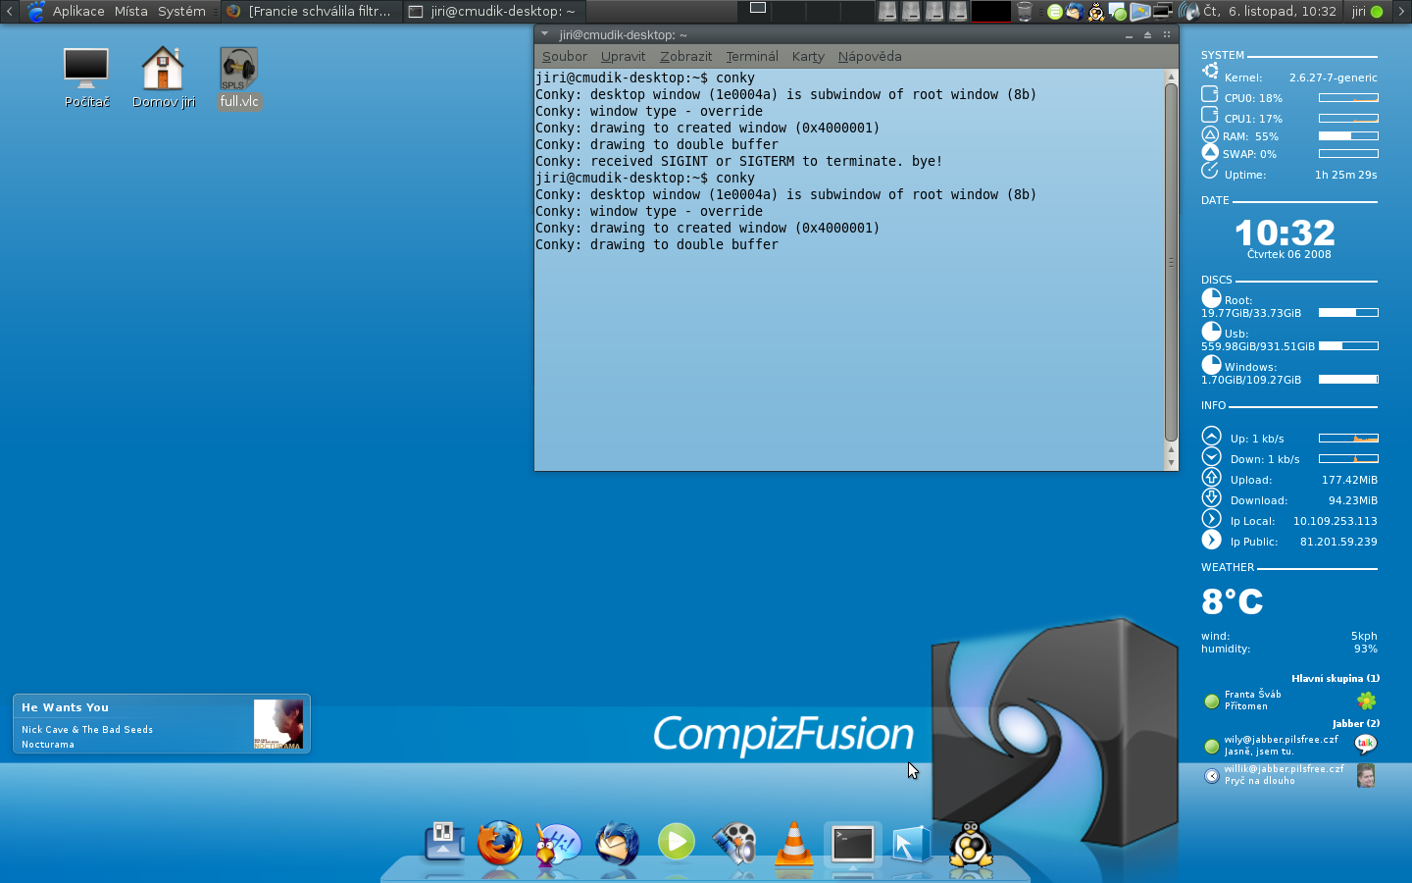
Task: Click the Ip Public value 81.201.59.239
Action: point(1338,542)
